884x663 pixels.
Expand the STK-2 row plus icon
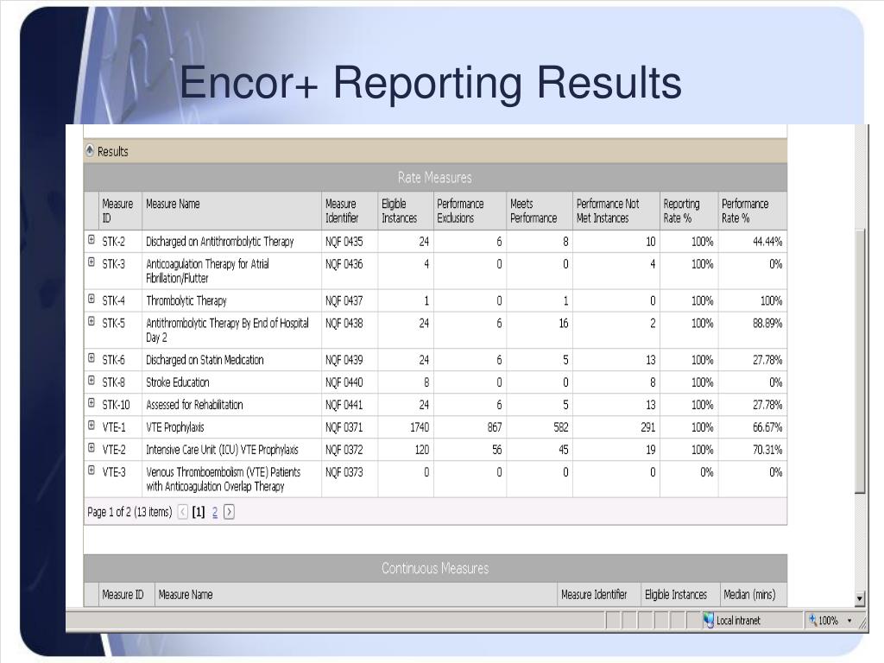pos(92,240)
